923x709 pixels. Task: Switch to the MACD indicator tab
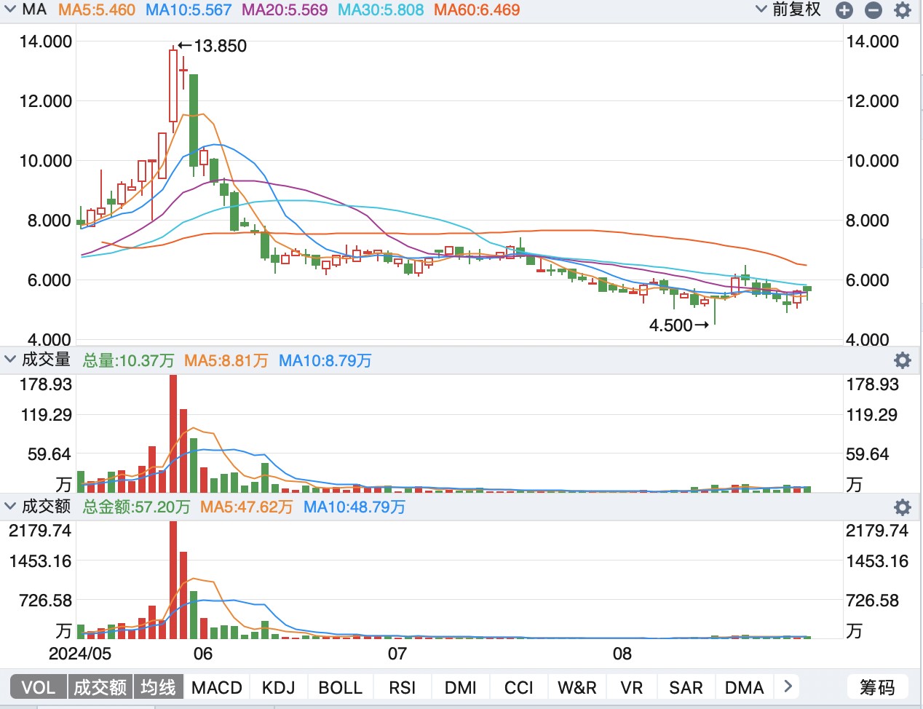217,687
